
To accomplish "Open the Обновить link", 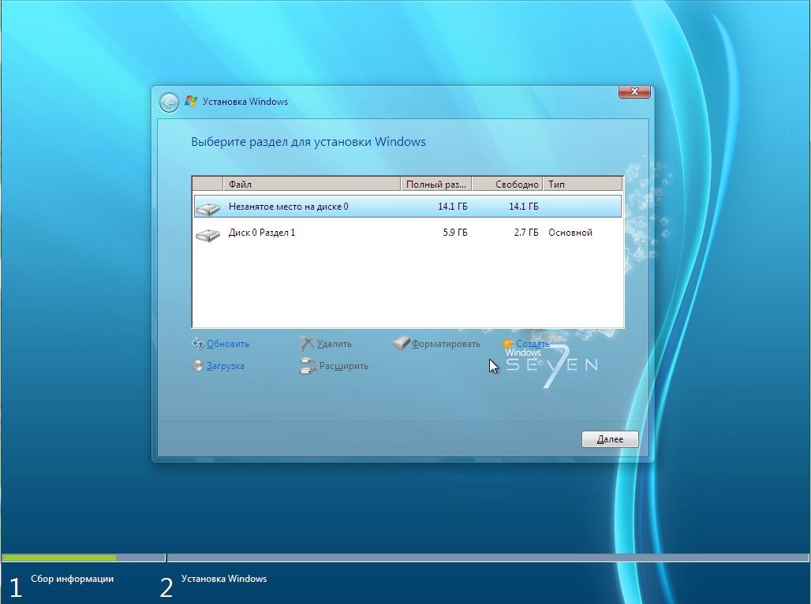I will point(227,343).
